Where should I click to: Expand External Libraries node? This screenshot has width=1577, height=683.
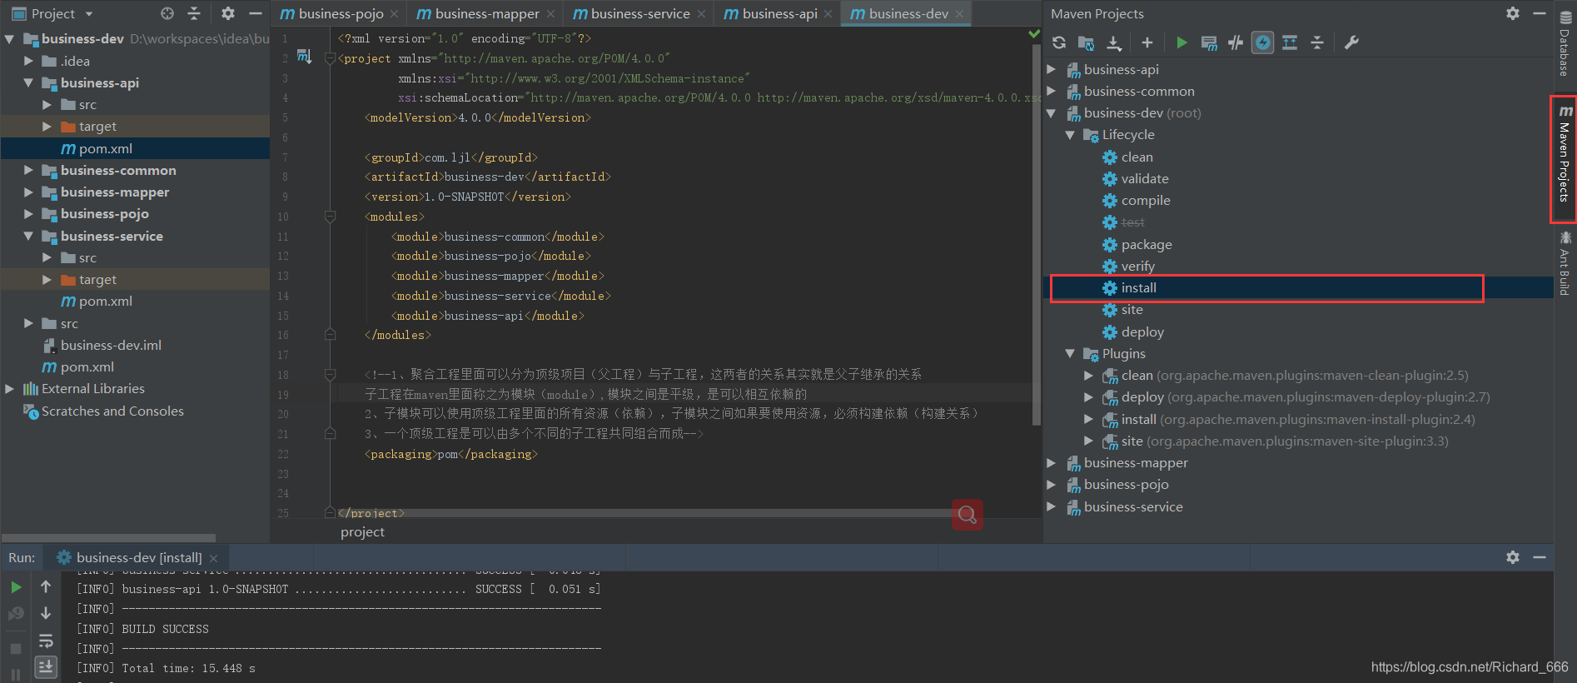10,389
